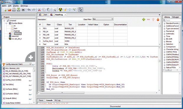
Task: Select PID_VAR cell in variable table
Action: [x=48, y=35]
